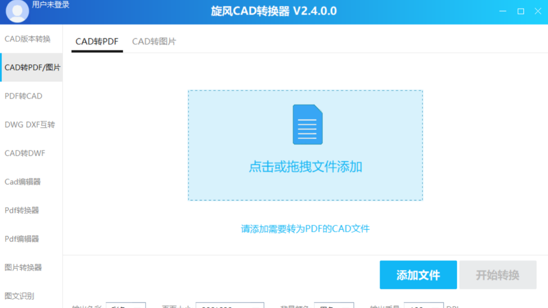The image size is (548, 308).
Task: Click the user avatar icon
Action: point(18,11)
